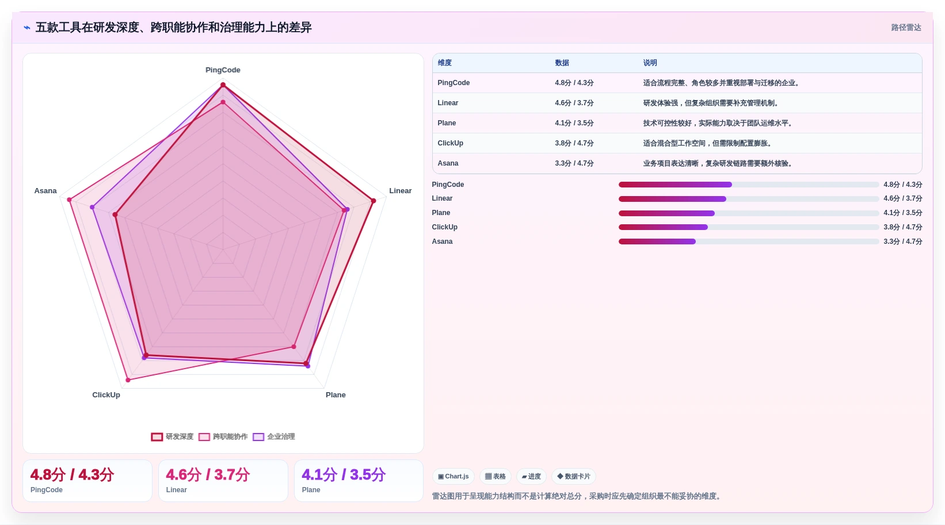
Task: Click the 数据 column header
Action: point(562,63)
